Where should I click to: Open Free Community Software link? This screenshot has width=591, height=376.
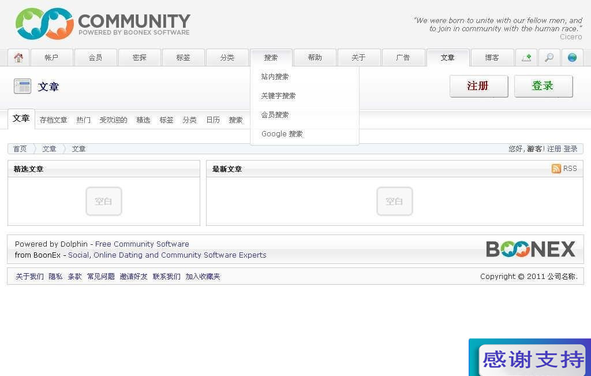pos(142,244)
